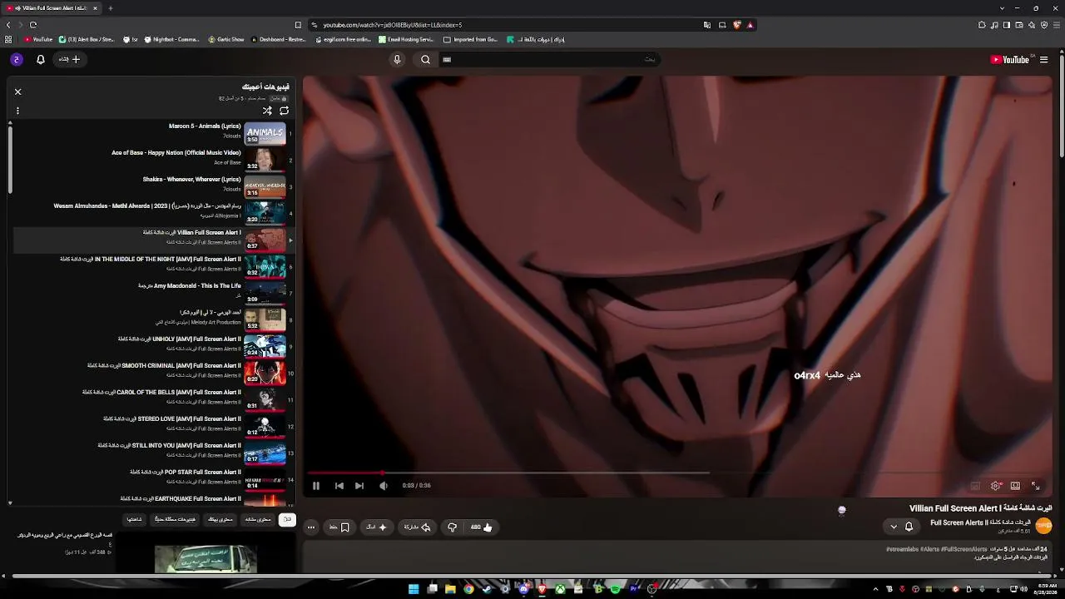The image size is (1065, 599).
Task: Pause the video with the pause button
Action: (316, 486)
